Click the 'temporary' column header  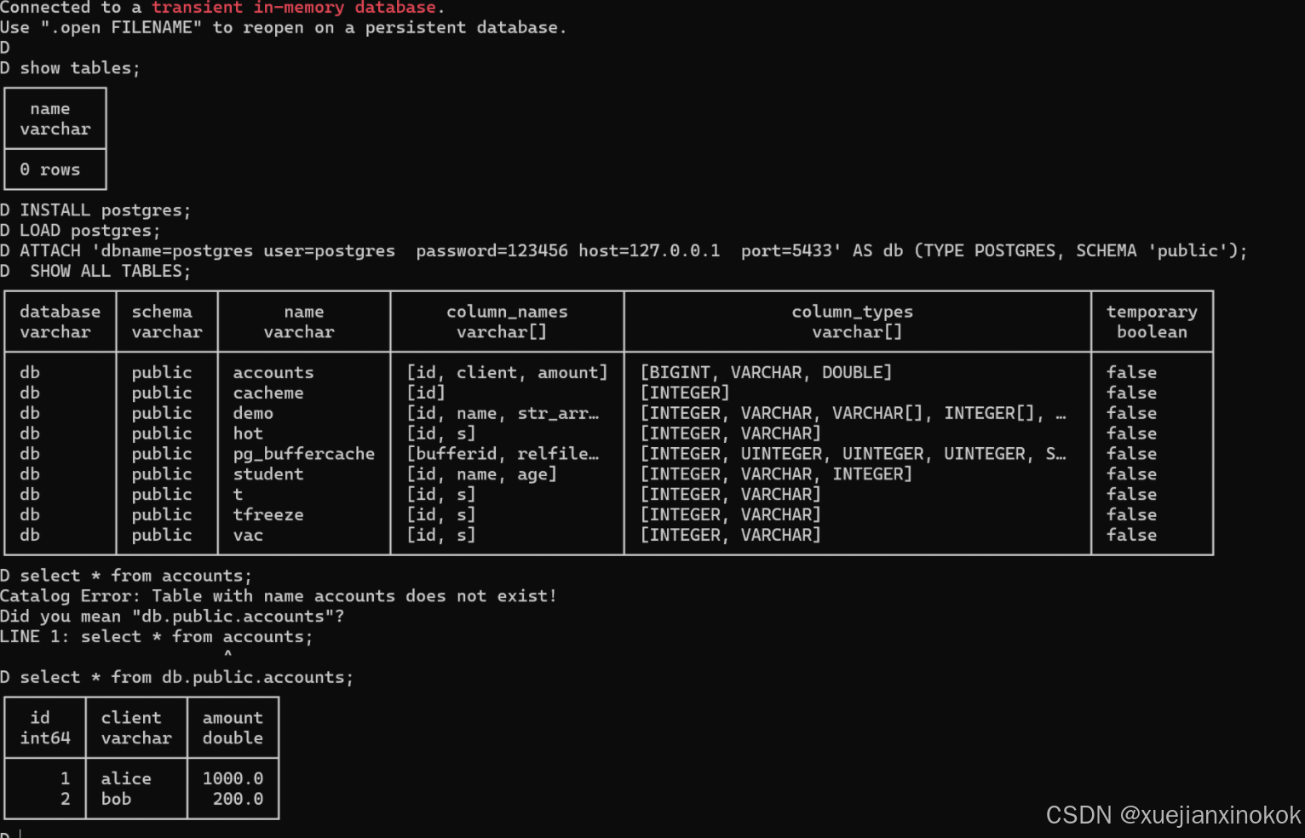(1152, 312)
